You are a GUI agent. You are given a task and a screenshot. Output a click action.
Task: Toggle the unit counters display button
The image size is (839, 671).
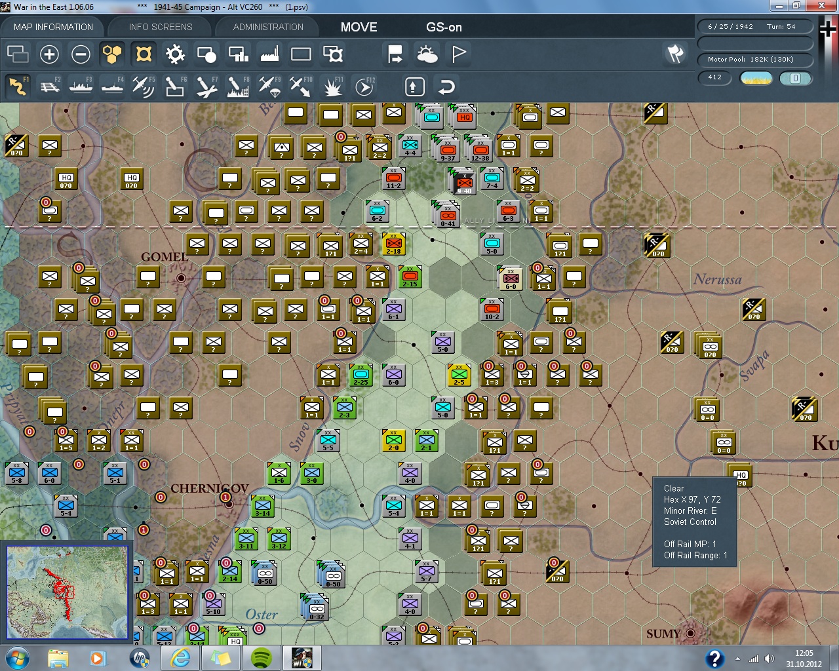click(144, 54)
